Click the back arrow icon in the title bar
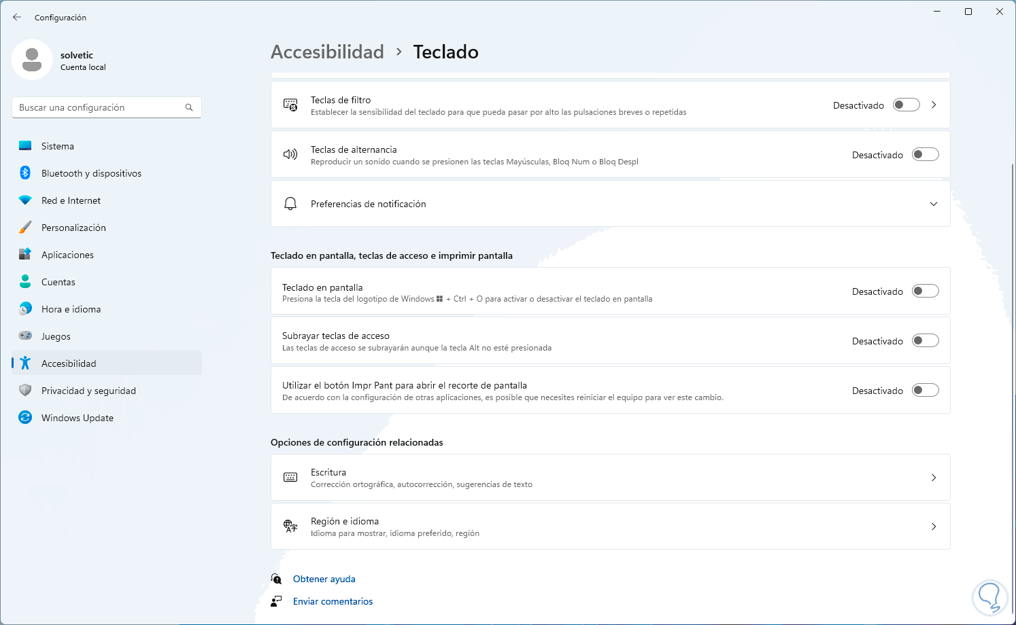The image size is (1016, 625). (17, 17)
